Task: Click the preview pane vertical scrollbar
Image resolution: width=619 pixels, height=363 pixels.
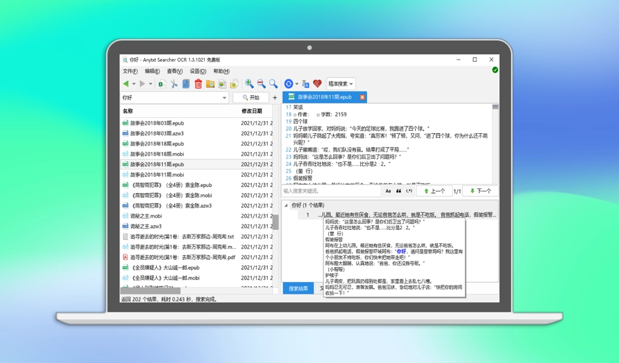Action: coord(496,144)
